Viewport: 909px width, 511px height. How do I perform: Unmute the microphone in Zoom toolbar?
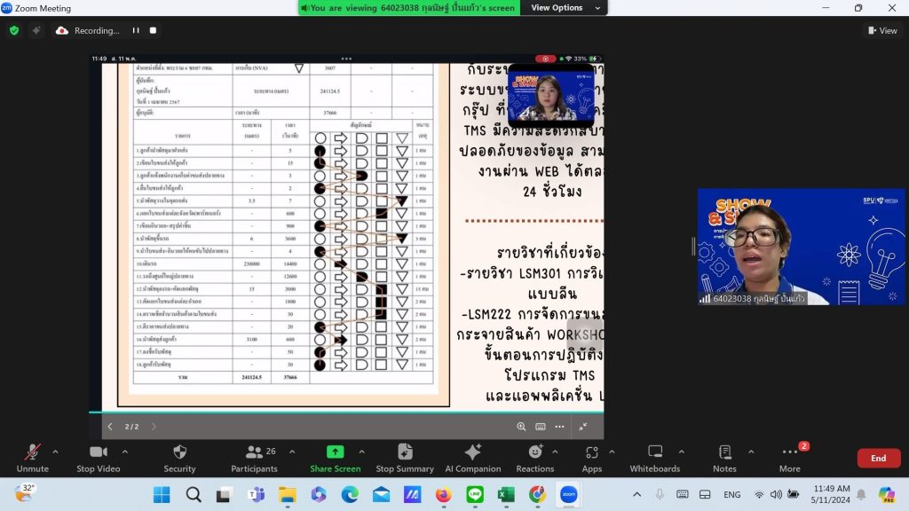(33, 458)
